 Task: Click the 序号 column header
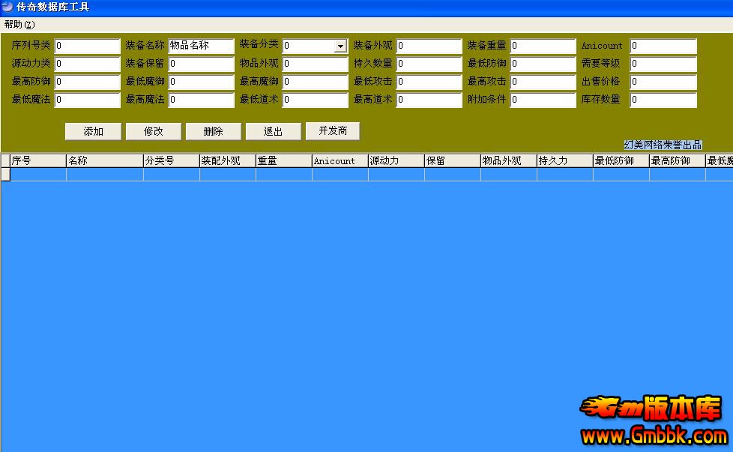point(37,160)
